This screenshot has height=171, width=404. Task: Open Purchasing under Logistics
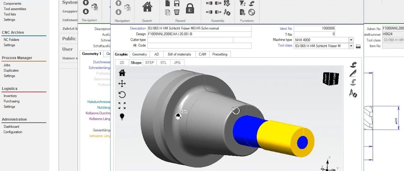pyautogui.click(x=11, y=101)
